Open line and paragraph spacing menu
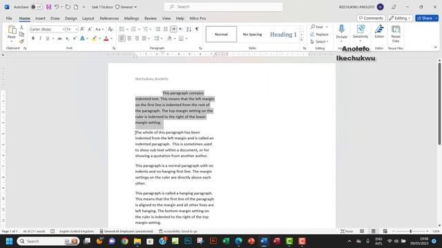 [x=157, y=39]
